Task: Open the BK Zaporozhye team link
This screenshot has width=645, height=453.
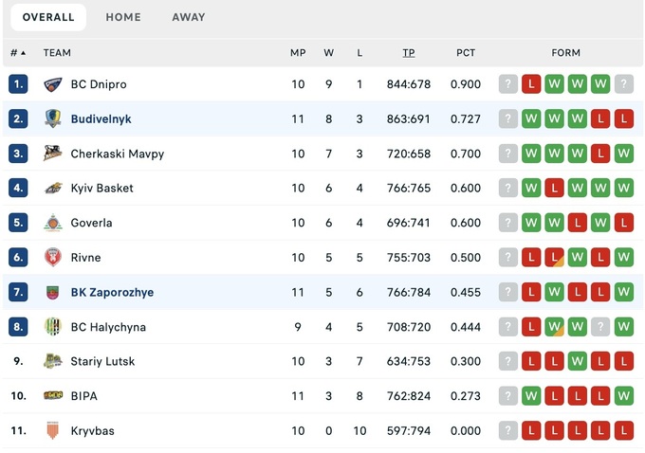Action: point(112,293)
